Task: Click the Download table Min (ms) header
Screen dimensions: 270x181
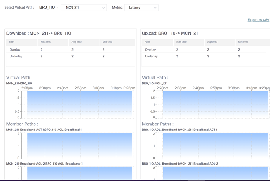Action: (118, 42)
